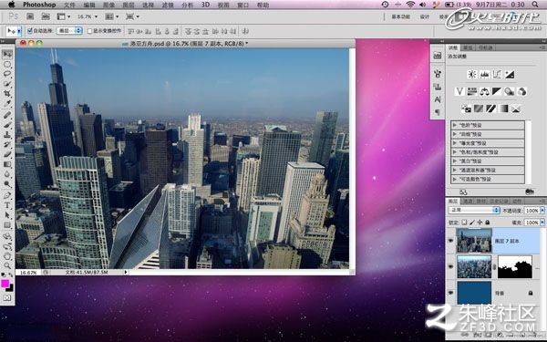Add a Vibrance adjustment

(x=459, y=92)
